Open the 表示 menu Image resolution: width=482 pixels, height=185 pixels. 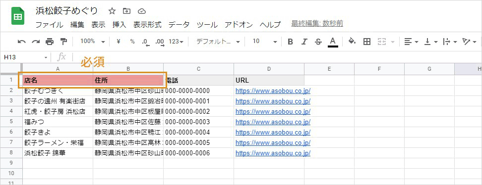(x=98, y=25)
